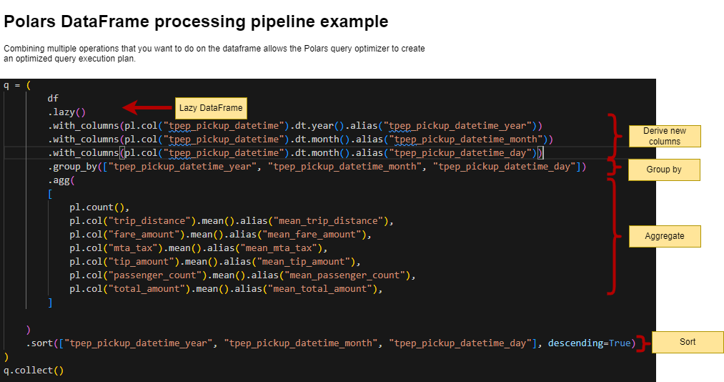
Task: Click the q.collect() line at bottom
Action: (x=34, y=370)
